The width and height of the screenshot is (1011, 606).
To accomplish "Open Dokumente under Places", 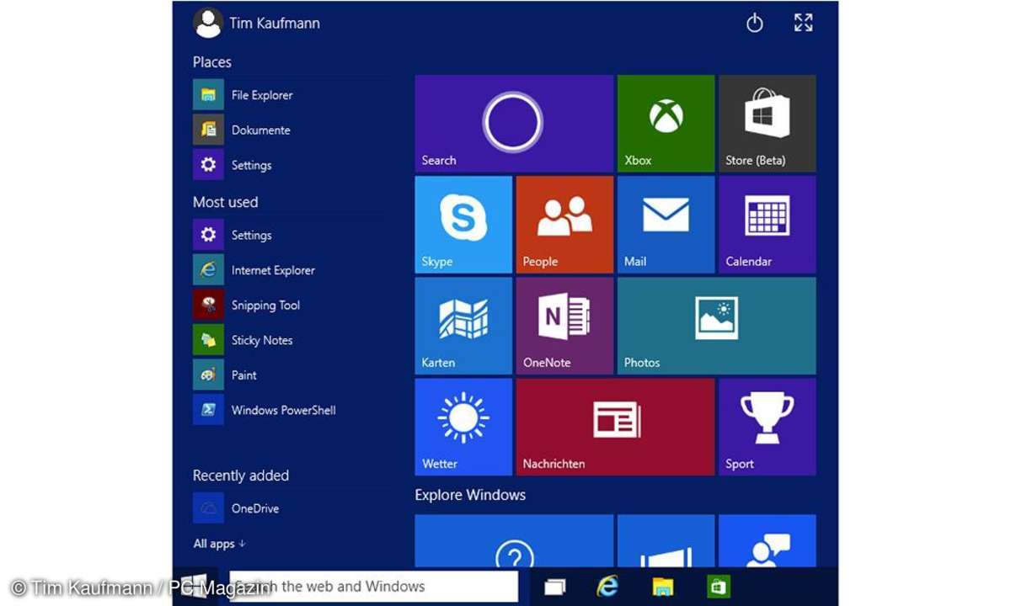I will (x=243, y=130).
